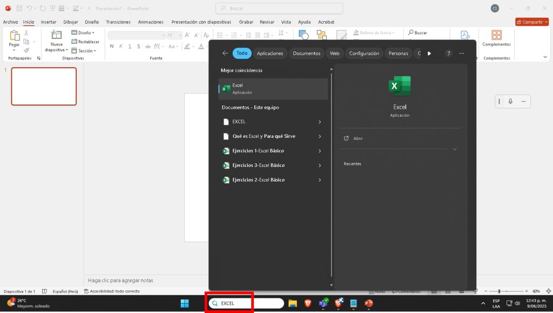Expand arrow next to Ejercicios 1-Excel Básico
The image size is (553, 313).
(x=320, y=151)
